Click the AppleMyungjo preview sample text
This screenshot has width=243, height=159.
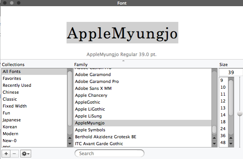pos(122,33)
